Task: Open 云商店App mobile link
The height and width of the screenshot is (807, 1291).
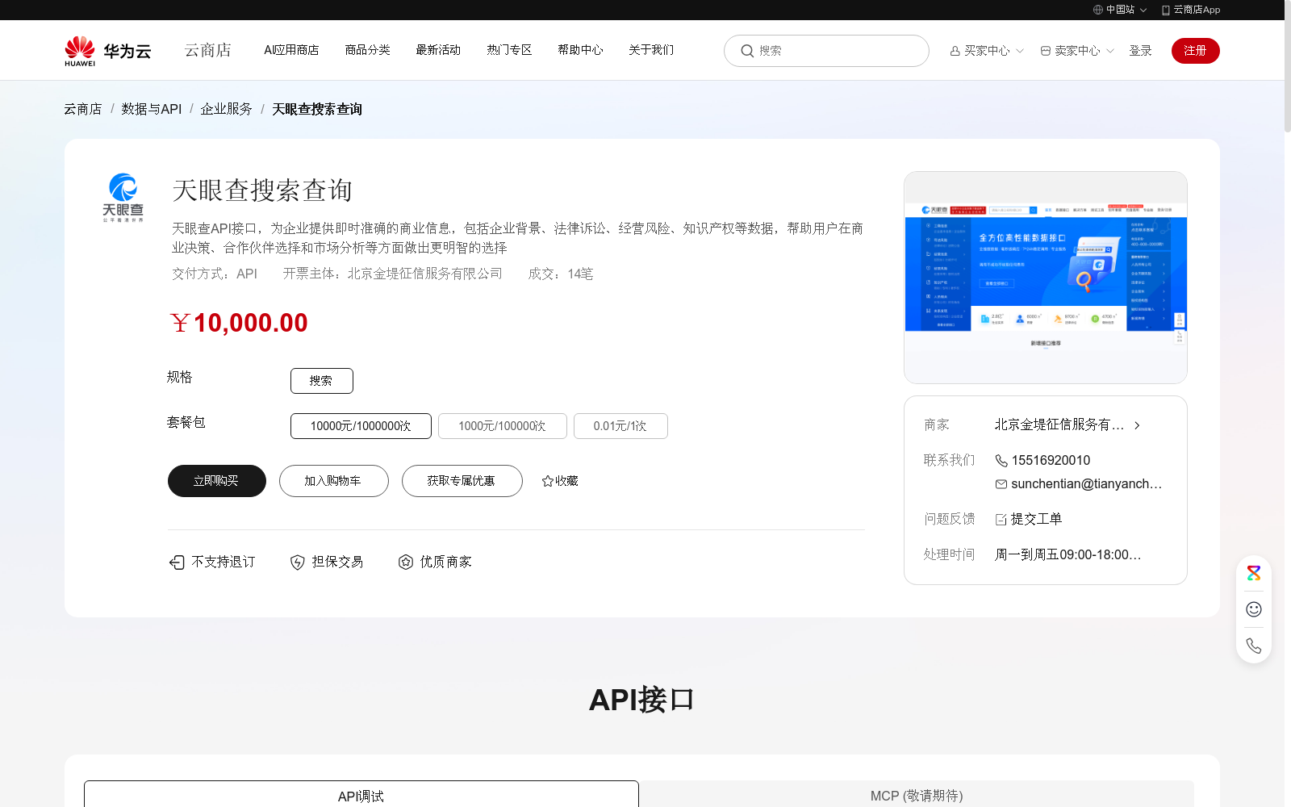Action: (1191, 10)
